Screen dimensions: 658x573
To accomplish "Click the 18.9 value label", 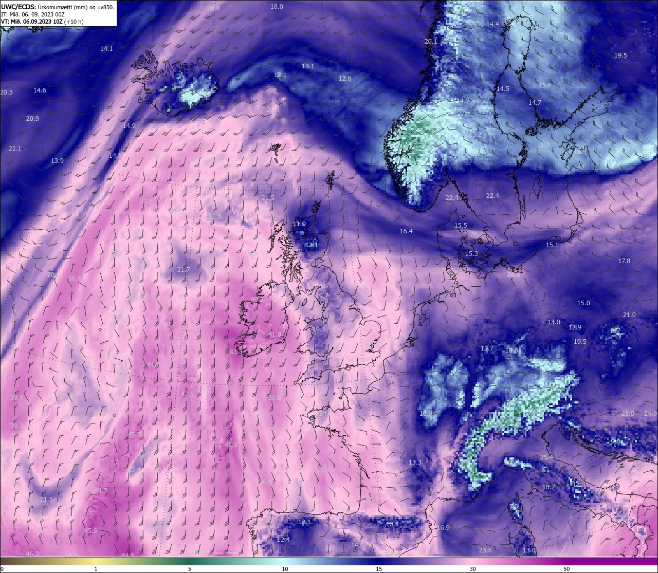I will 426,414.
